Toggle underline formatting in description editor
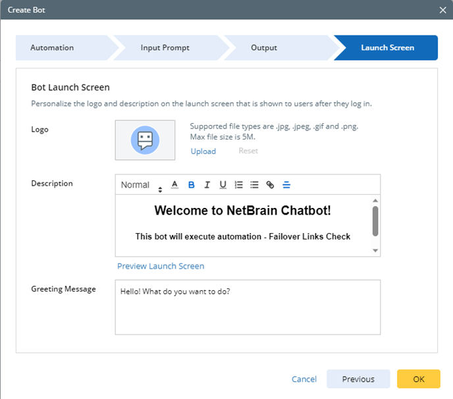 click(223, 185)
